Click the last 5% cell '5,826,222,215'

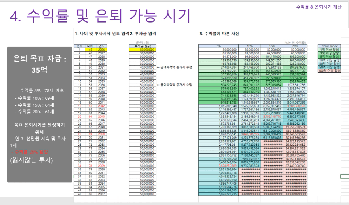pyautogui.click(x=219, y=194)
